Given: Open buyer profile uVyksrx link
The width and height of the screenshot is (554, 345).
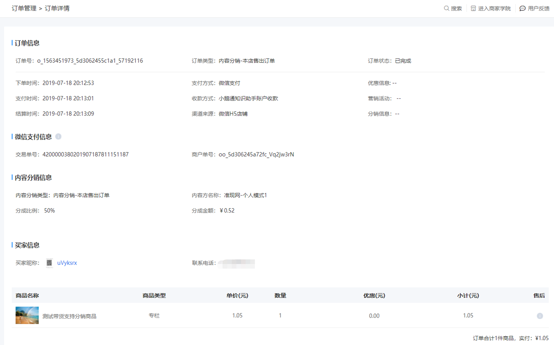Looking at the screenshot, I should [67, 263].
